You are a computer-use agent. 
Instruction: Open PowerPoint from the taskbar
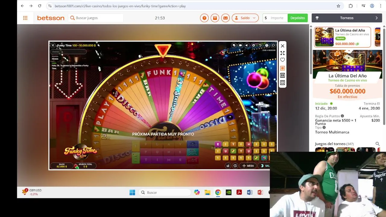click(260, 192)
